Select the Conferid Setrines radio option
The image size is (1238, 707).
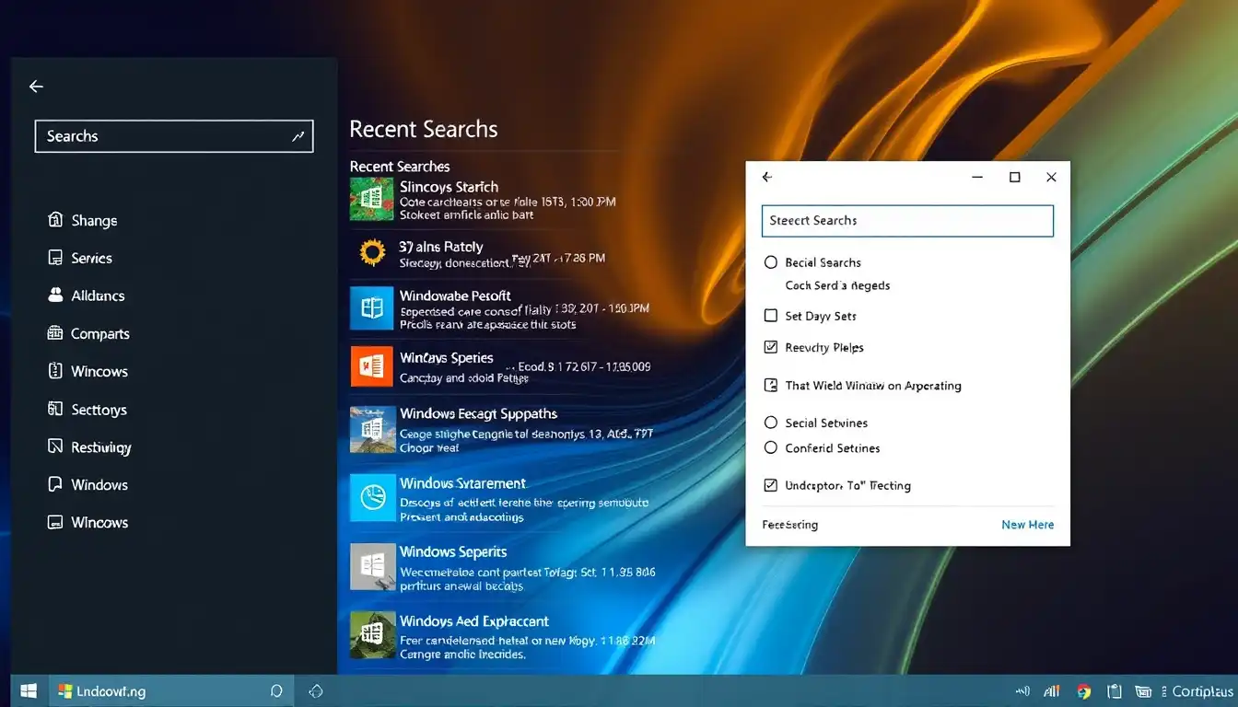pyautogui.click(x=771, y=448)
